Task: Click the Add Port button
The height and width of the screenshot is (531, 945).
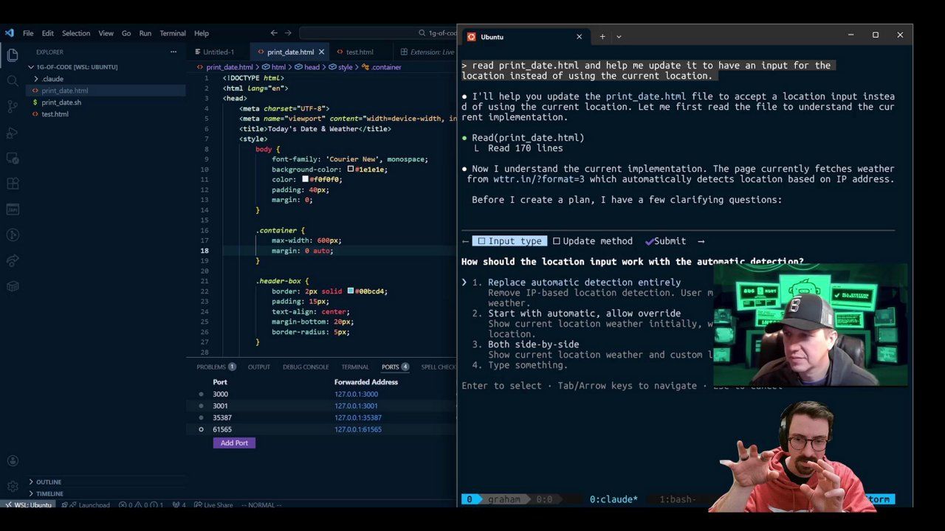Action: (x=234, y=443)
